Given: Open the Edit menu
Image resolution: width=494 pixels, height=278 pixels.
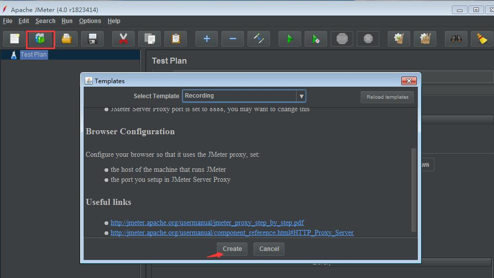Looking at the screenshot, I should [x=24, y=21].
